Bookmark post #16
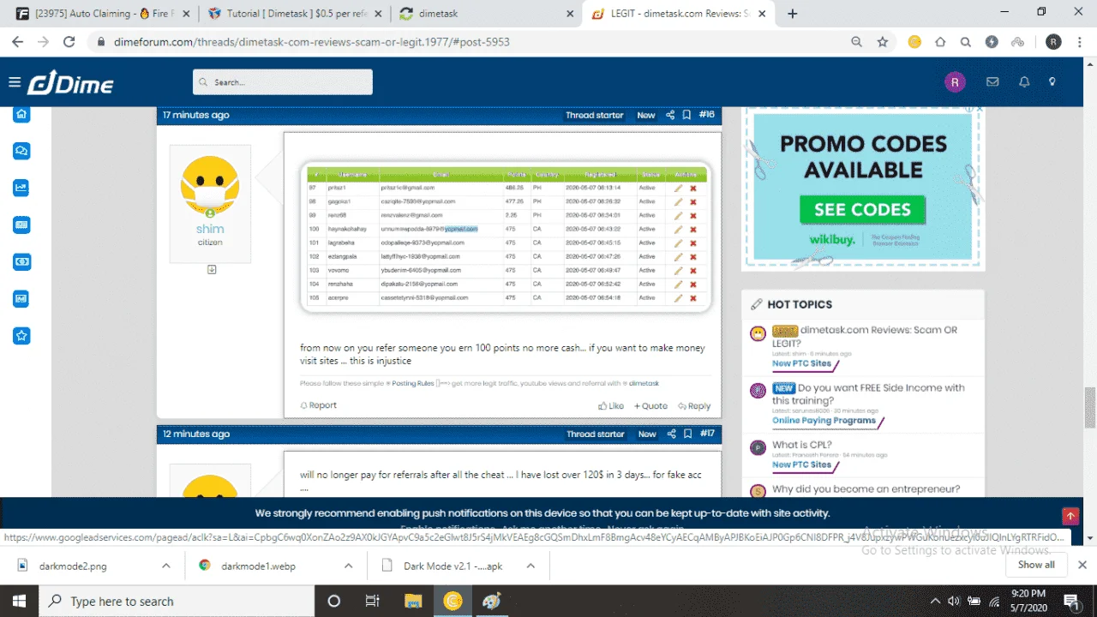The image size is (1097, 617). click(x=686, y=115)
